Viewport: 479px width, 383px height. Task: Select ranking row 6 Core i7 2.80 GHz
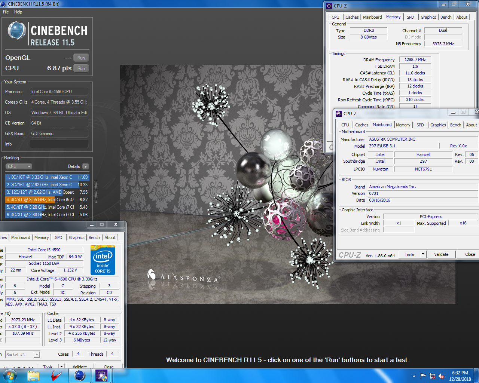47,215
